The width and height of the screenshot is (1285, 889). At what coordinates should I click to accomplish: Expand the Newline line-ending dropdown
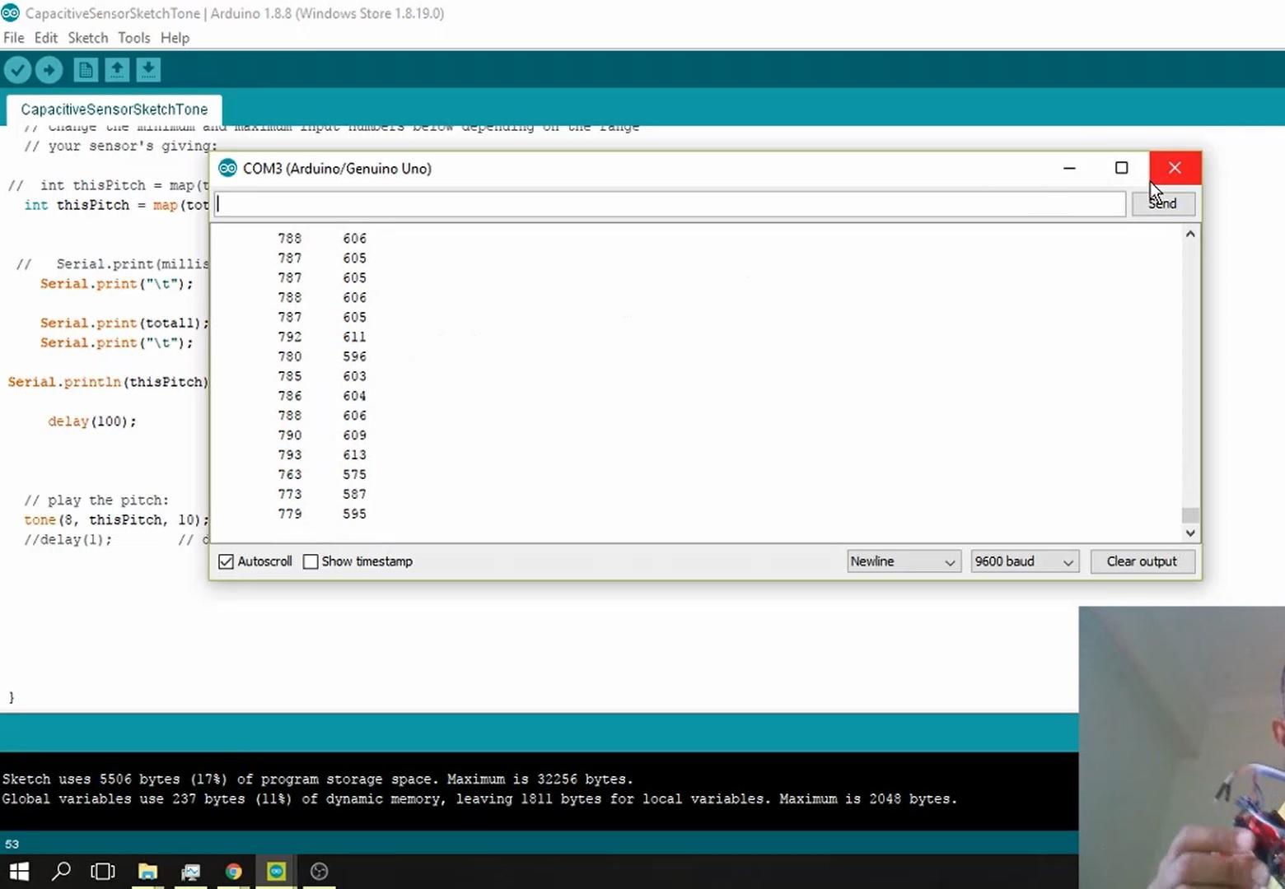pyautogui.click(x=904, y=561)
